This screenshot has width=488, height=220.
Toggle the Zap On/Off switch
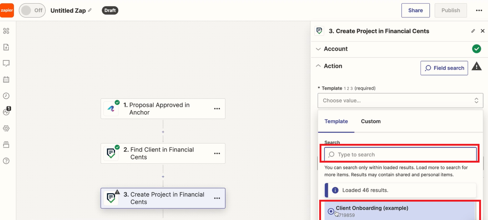(32, 10)
